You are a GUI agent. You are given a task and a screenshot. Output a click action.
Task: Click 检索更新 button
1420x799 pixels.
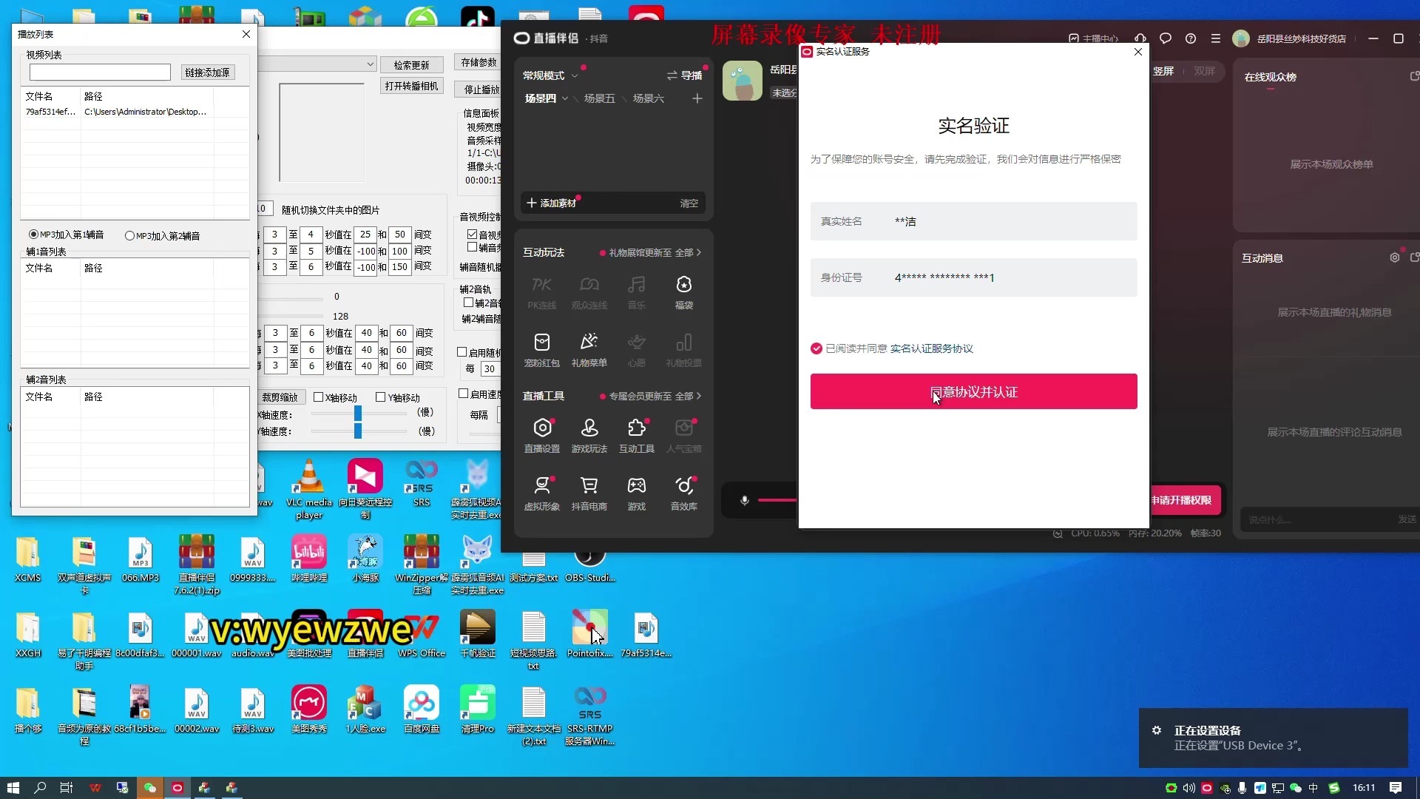pyautogui.click(x=411, y=65)
